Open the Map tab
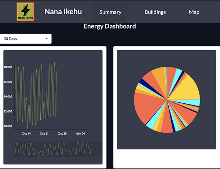This screenshot has height=169, width=220. [194, 12]
